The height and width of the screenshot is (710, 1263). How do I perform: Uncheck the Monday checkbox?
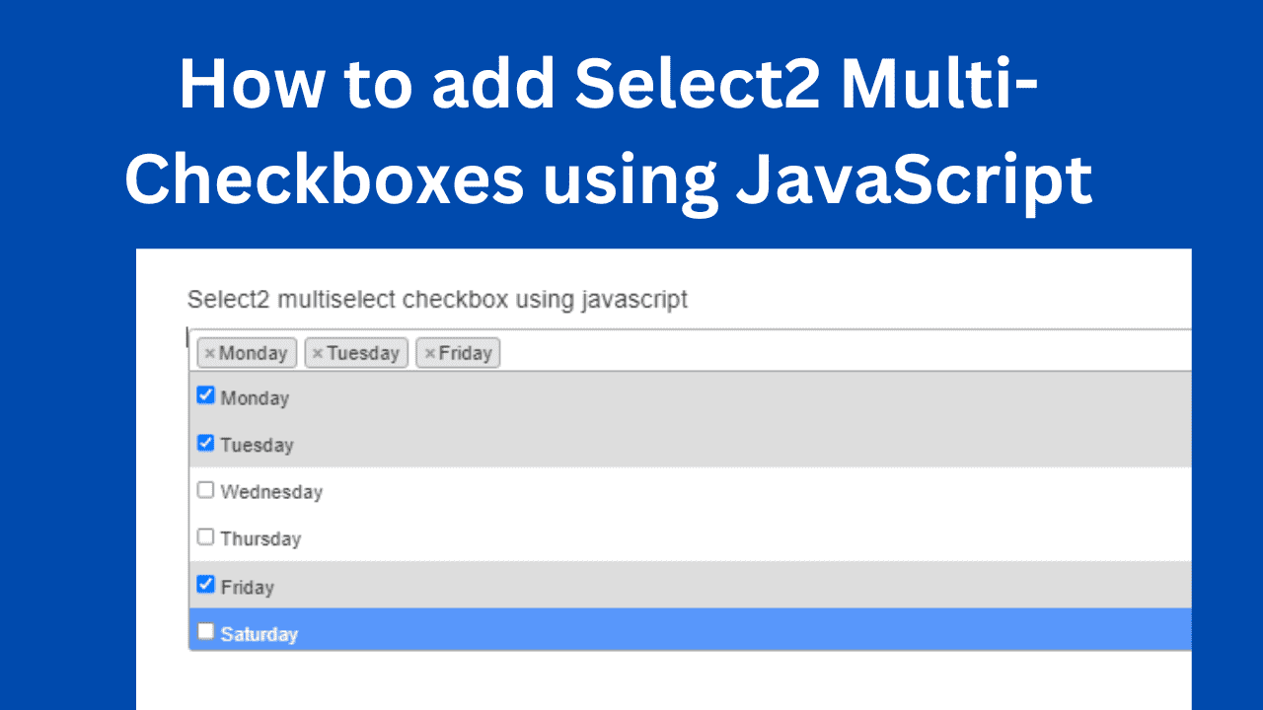coord(205,395)
